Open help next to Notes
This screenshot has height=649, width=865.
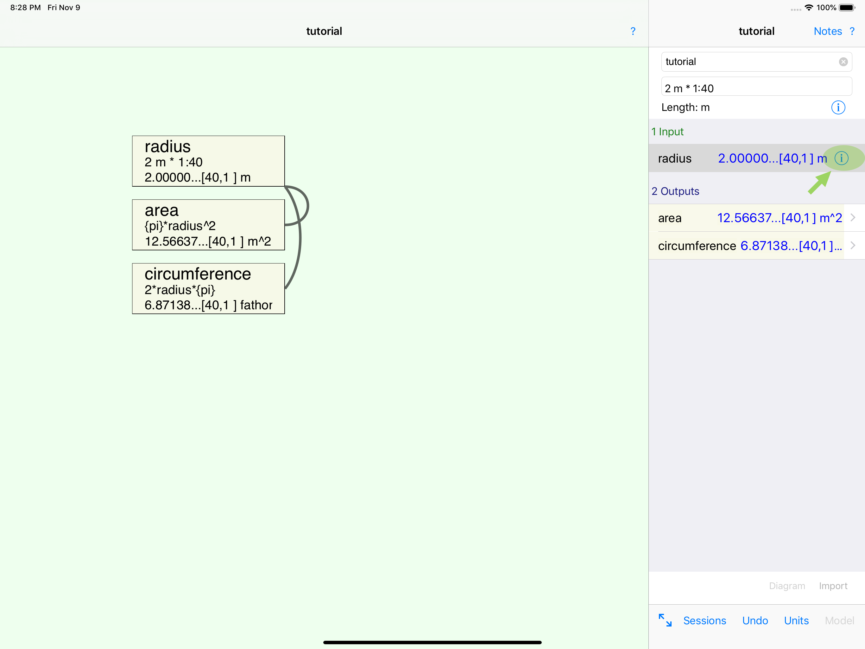point(852,31)
